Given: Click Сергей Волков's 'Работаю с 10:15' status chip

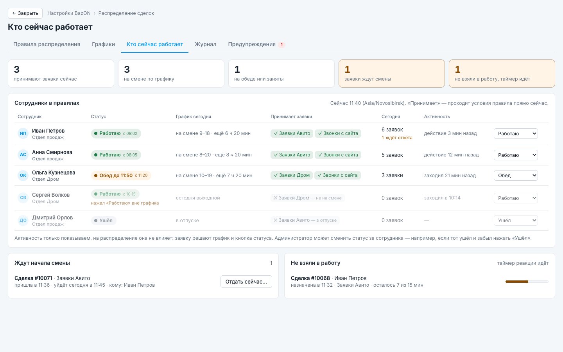Looking at the screenshot, I should pos(115,194).
